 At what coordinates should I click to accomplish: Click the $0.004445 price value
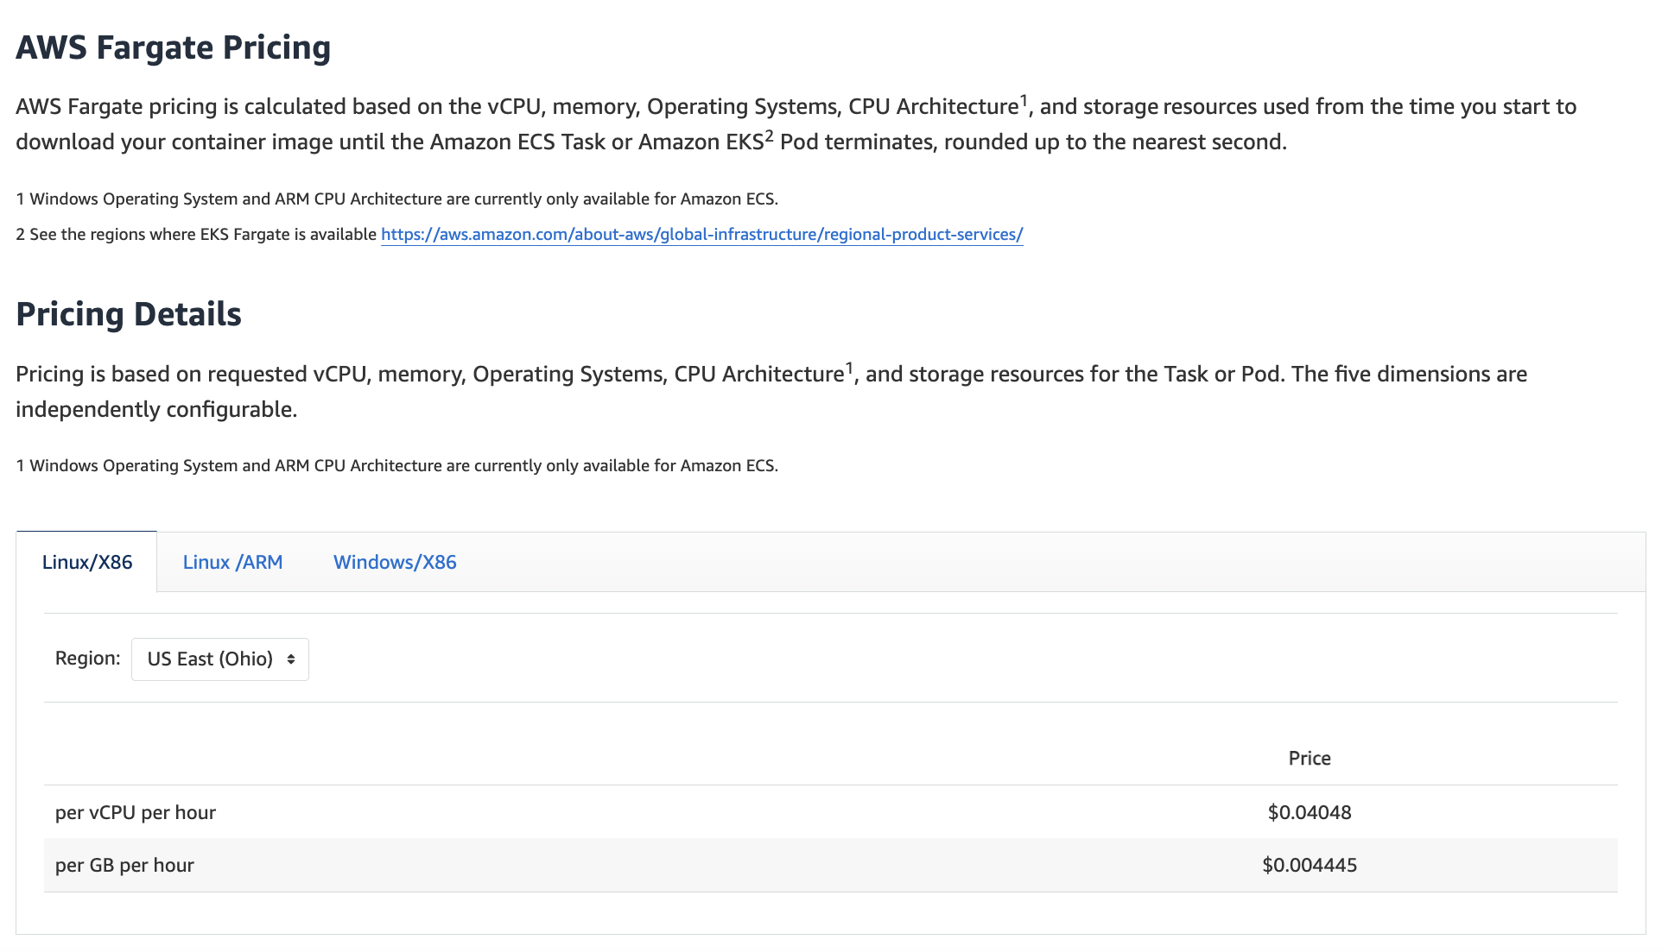pos(1310,865)
